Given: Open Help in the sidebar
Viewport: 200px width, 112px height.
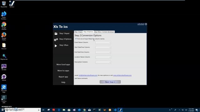Looking at the screenshot, I should (63, 82).
